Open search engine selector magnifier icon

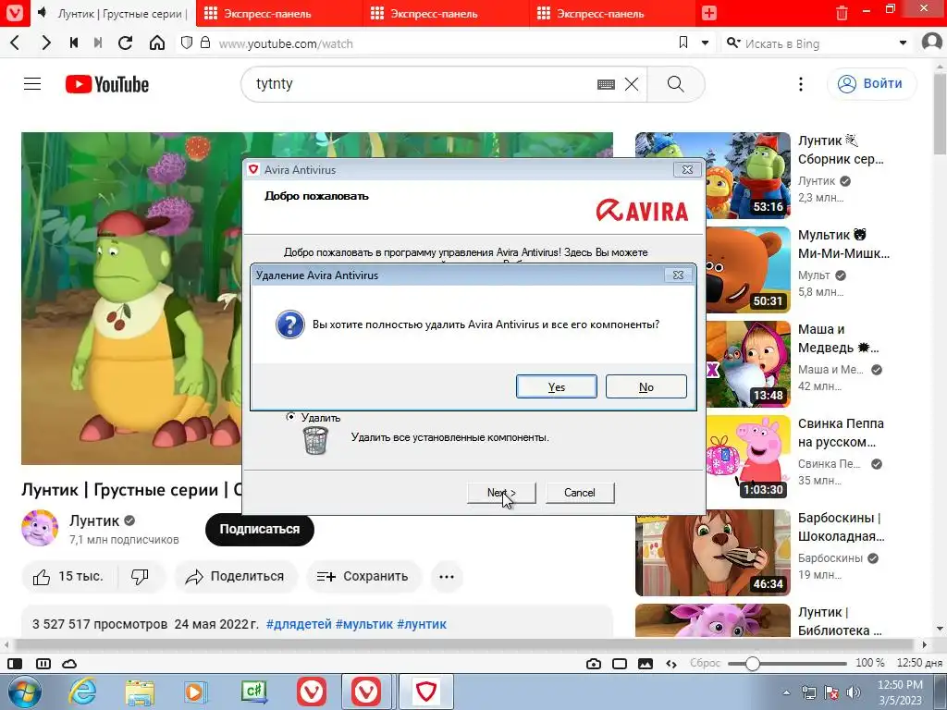733,43
